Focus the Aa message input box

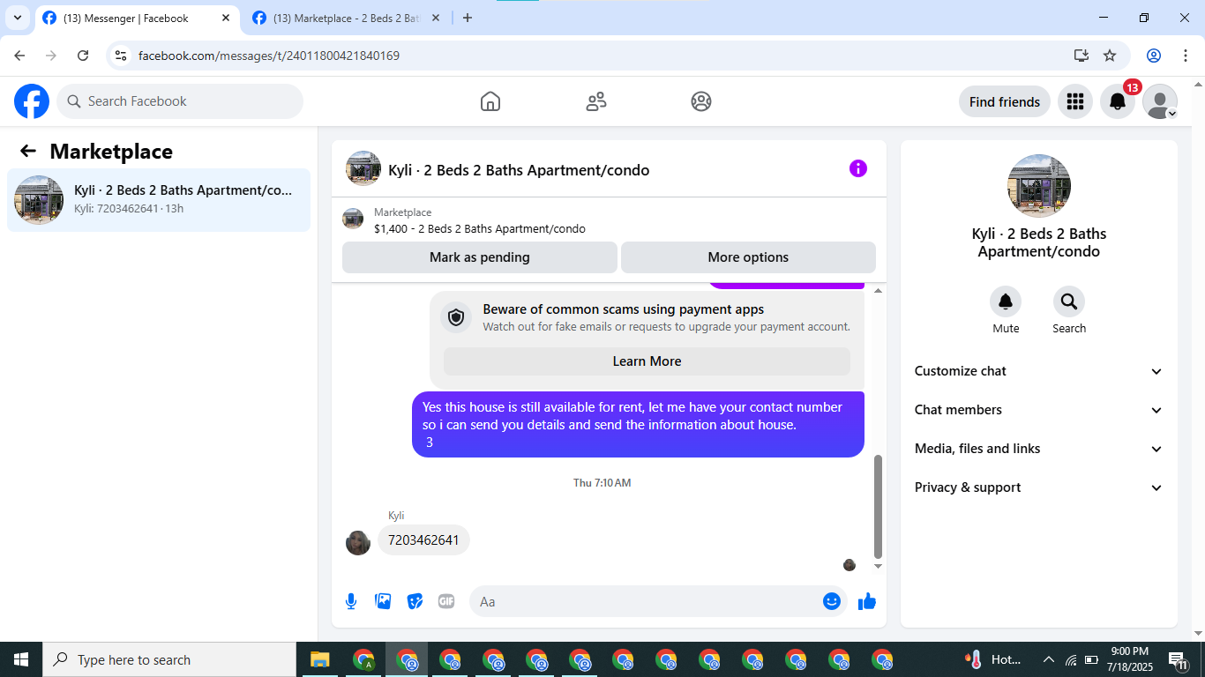pyautogui.click(x=658, y=601)
